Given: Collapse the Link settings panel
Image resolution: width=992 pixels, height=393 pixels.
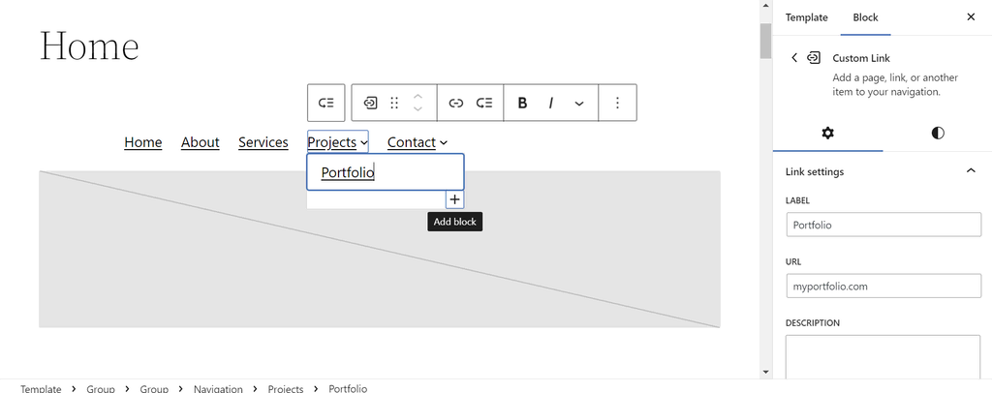Looking at the screenshot, I should tap(971, 171).
